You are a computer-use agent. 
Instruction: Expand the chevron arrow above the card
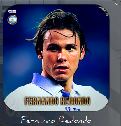117,4
